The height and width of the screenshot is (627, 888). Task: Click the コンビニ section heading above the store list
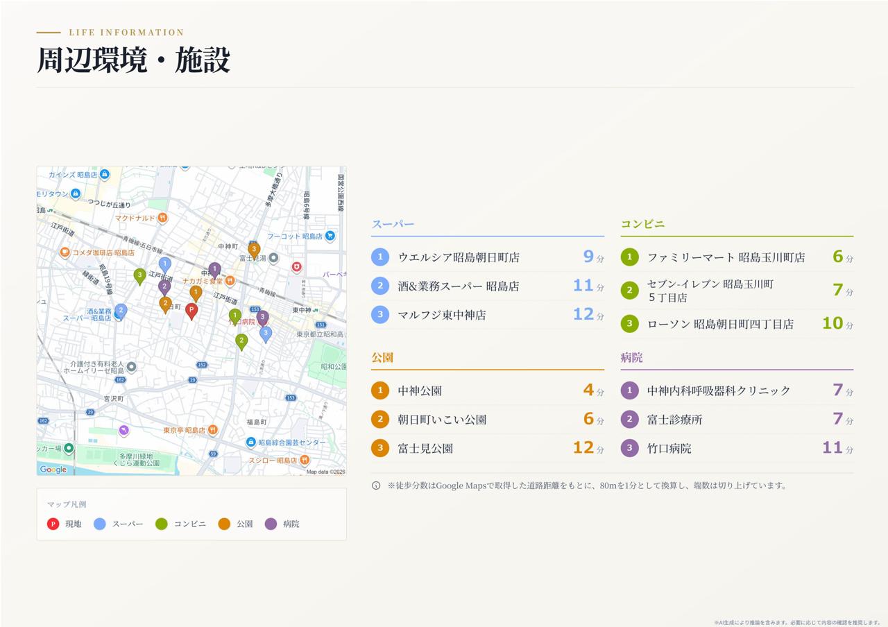(x=642, y=224)
